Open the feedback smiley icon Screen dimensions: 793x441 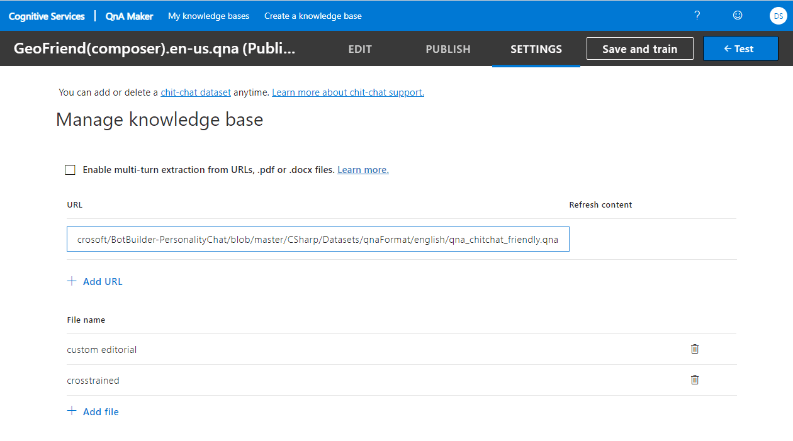click(738, 16)
